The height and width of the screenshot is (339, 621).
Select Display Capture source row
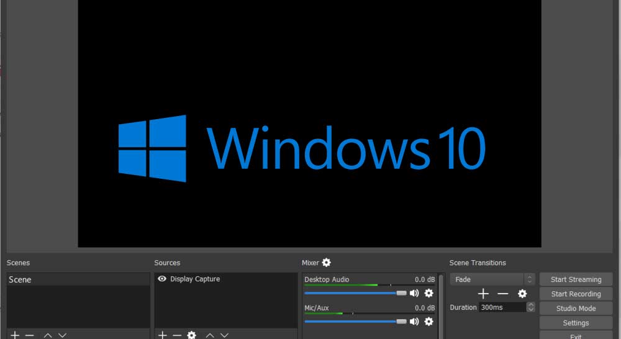click(x=226, y=279)
